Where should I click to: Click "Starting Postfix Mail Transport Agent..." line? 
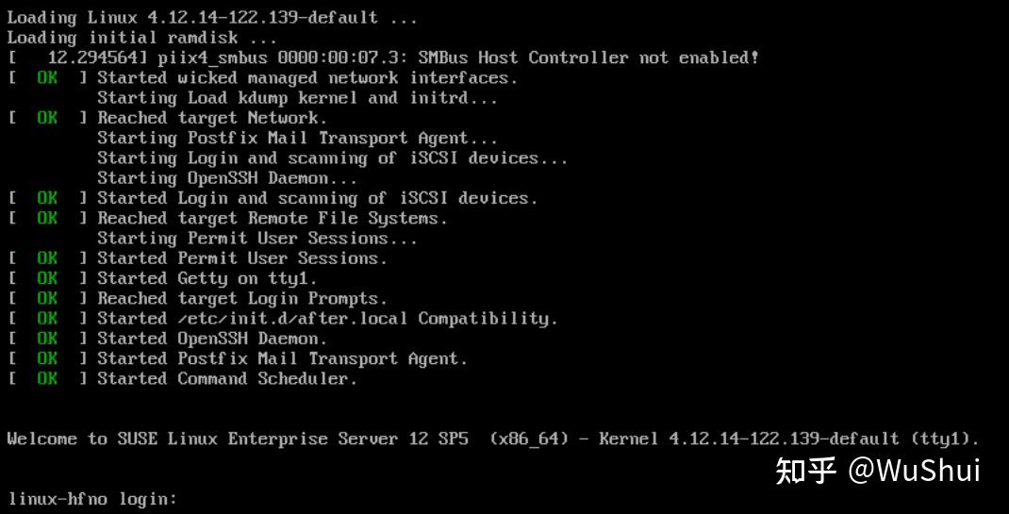click(297, 138)
